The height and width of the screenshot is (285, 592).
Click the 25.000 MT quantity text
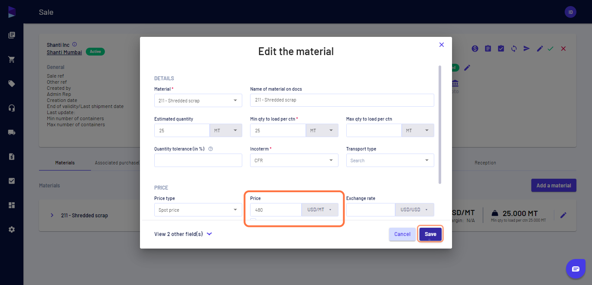[x=520, y=213]
